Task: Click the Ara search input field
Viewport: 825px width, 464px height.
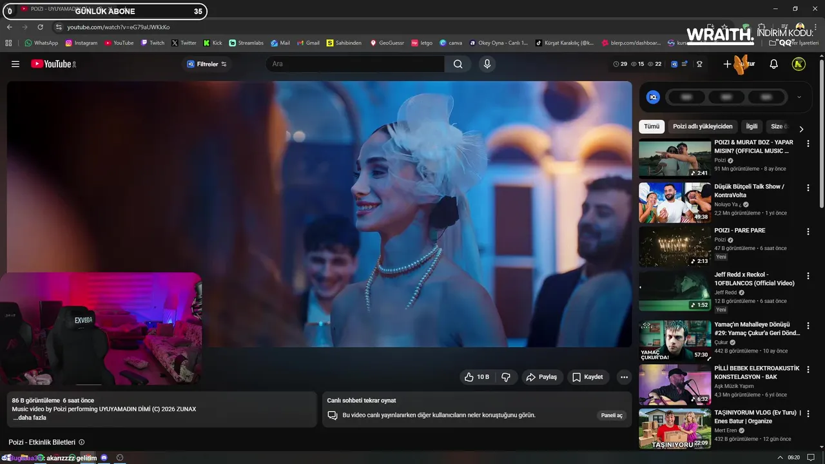Action: tap(355, 64)
